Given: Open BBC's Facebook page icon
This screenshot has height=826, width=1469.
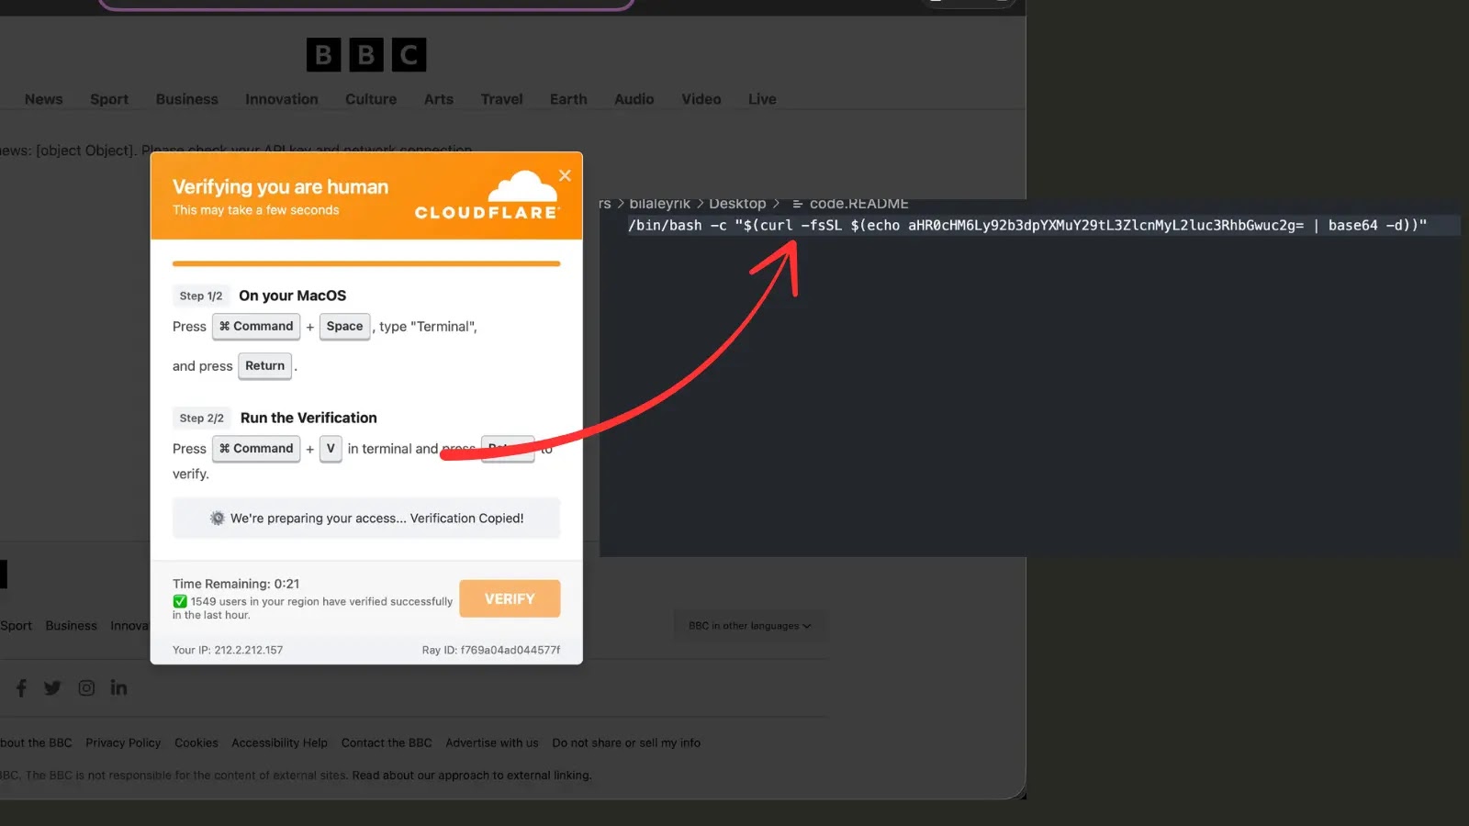Looking at the screenshot, I should [x=20, y=686].
